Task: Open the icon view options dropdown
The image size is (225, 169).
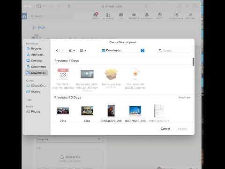Action: pyautogui.click(x=72, y=51)
